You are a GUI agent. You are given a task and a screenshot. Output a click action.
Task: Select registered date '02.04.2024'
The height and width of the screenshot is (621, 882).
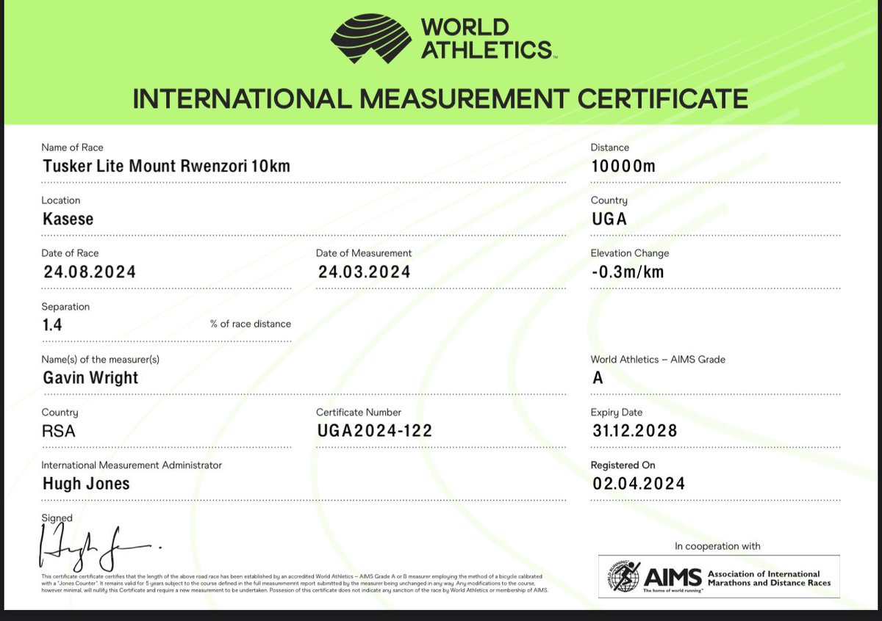click(x=638, y=483)
